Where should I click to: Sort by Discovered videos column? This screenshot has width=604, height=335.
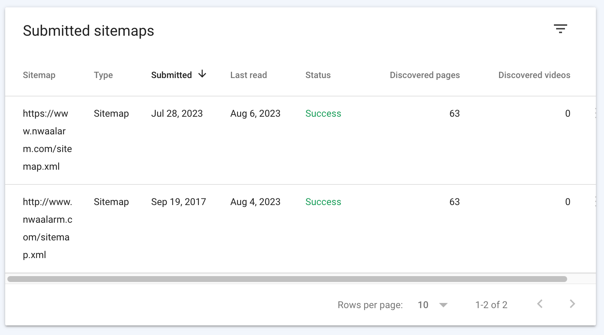[534, 75]
